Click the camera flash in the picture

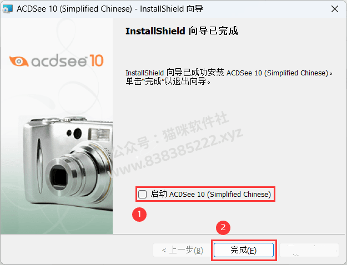coord(99,134)
